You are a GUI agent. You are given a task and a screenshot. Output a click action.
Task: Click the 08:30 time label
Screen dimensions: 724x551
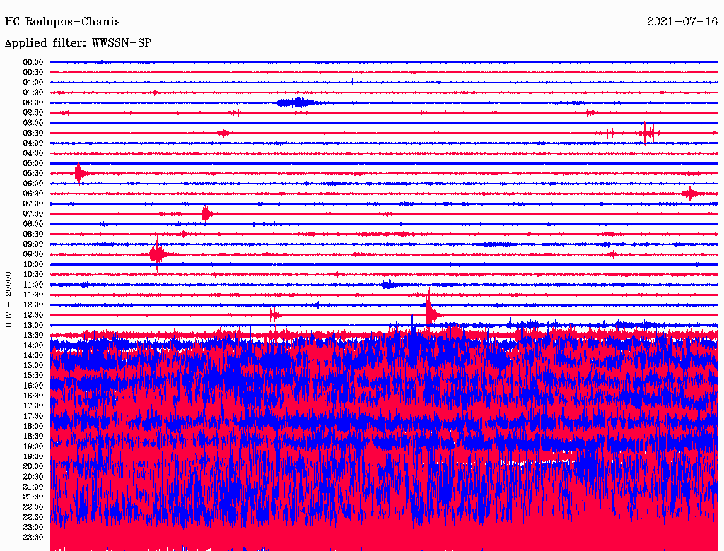(33, 234)
